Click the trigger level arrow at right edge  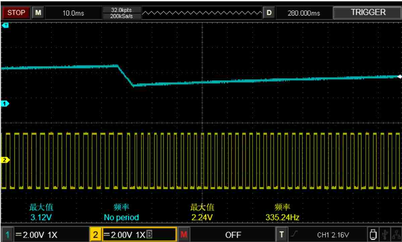pos(399,77)
